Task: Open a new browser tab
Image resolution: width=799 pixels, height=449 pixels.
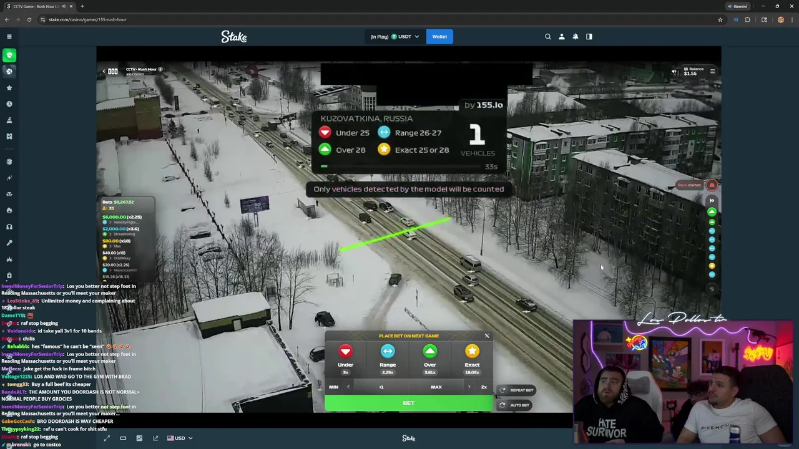Action: point(82,6)
